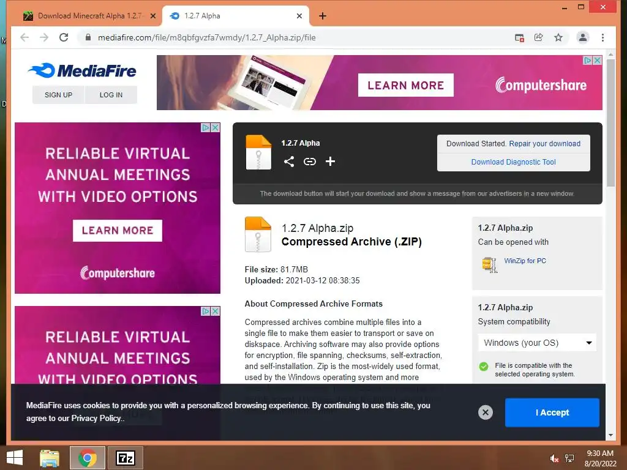The width and height of the screenshot is (627, 470).
Task: Click the muted volume tray icon
Action: (554, 458)
